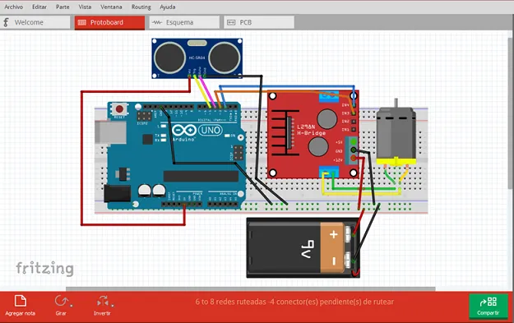Click the horizontal scrollbar of the canvas
Image resolution: width=514 pixels, height=323 pixels.
[x=251, y=289]
